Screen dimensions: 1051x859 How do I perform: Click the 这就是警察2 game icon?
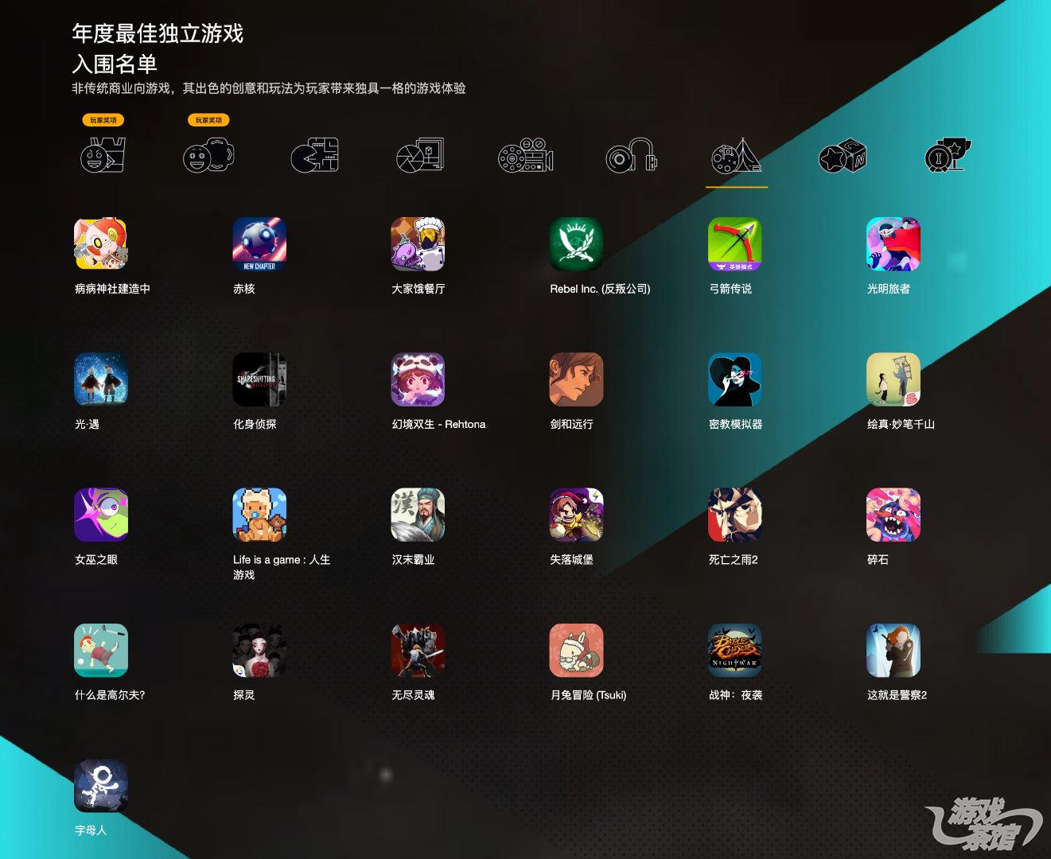893,650
